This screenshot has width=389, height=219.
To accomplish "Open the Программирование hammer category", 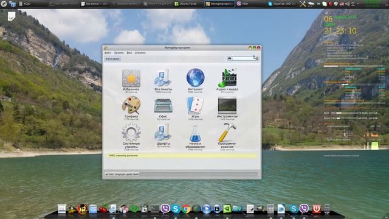I will click(227, 137).
